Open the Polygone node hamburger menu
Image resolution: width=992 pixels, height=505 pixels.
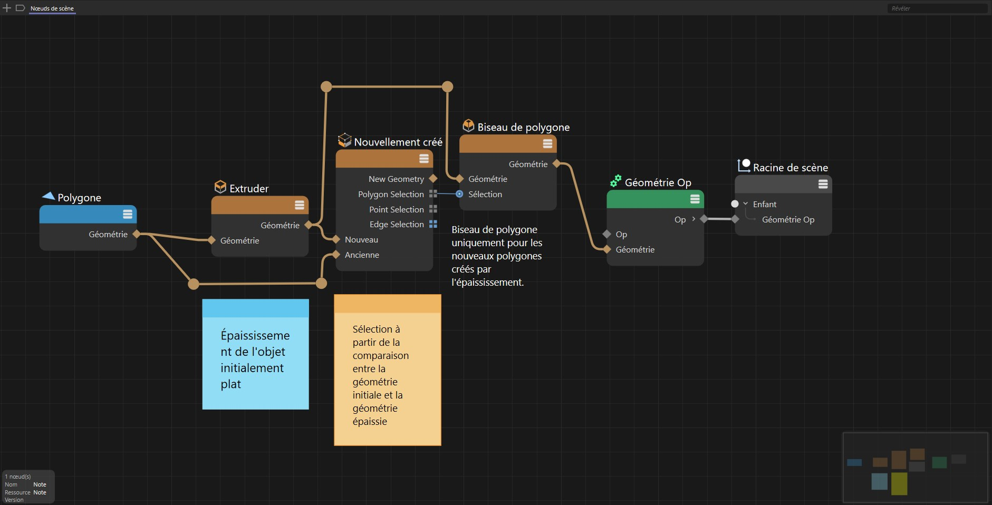tap(128, 214)
